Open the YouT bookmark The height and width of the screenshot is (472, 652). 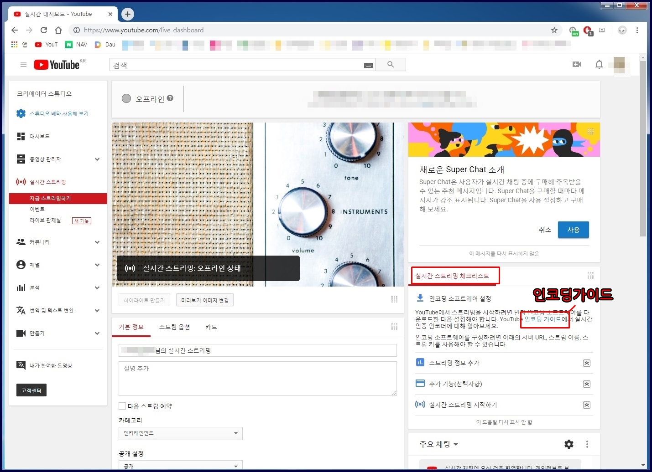click(x=47, y=45)
